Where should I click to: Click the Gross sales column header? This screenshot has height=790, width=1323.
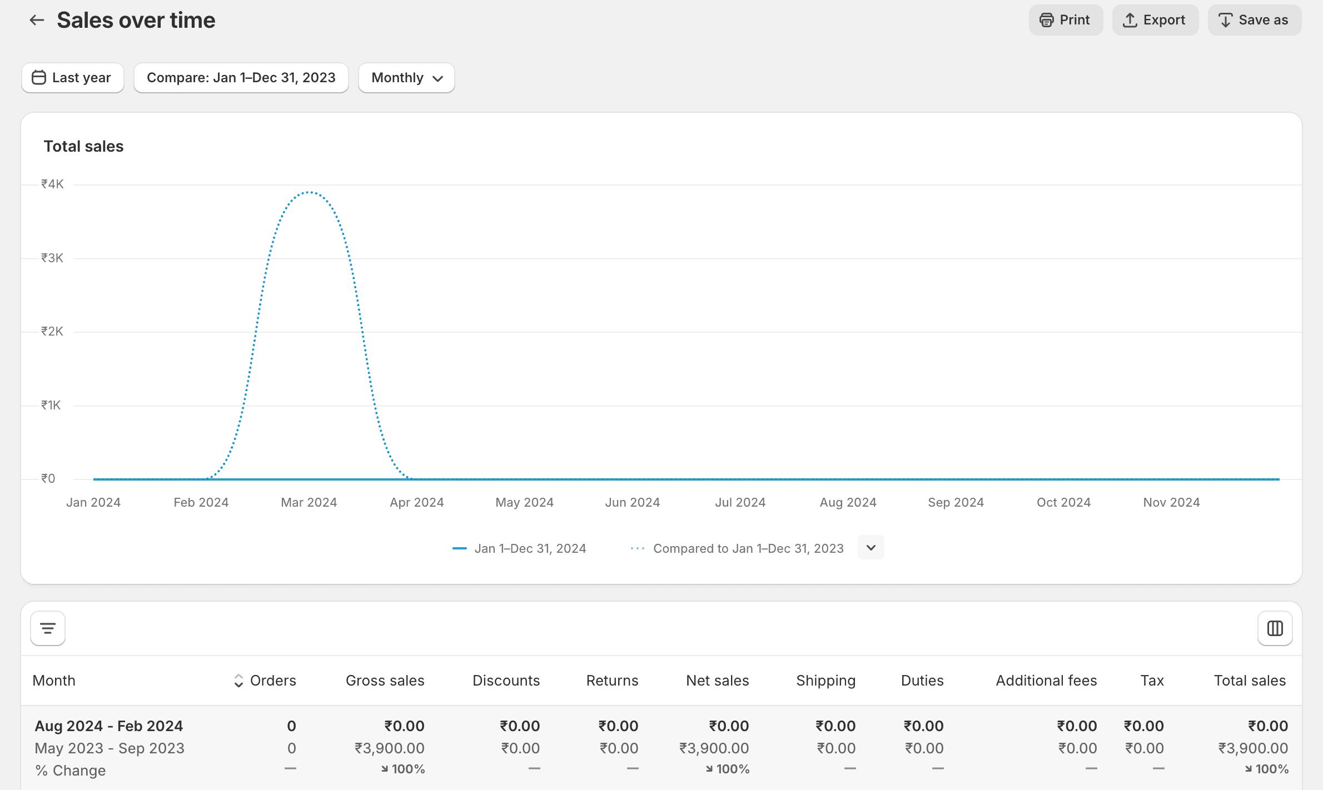click(385, 681)
